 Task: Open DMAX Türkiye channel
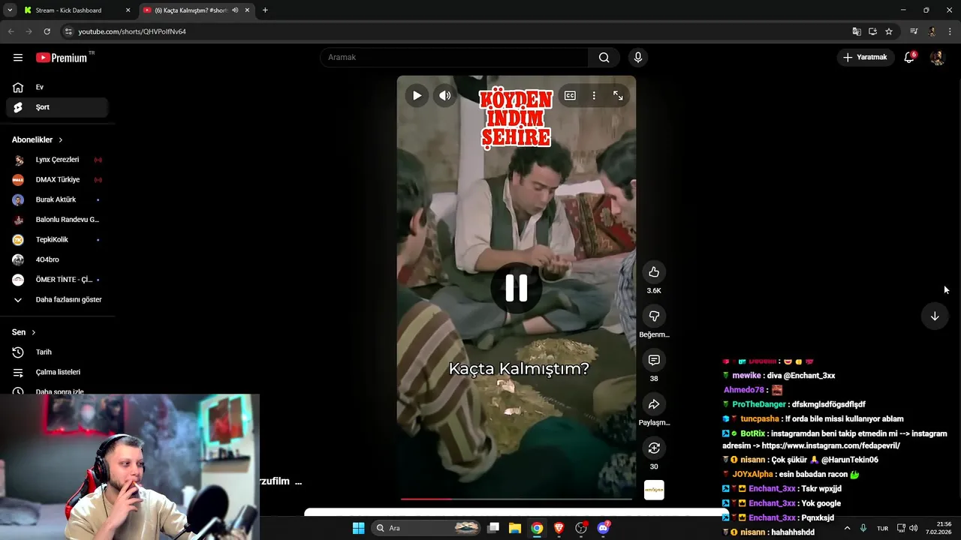(57, 180)
